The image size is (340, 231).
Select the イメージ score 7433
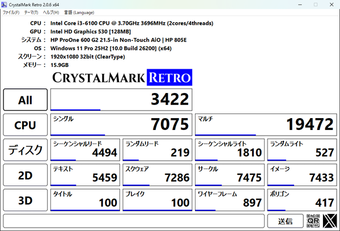point(321,178)
